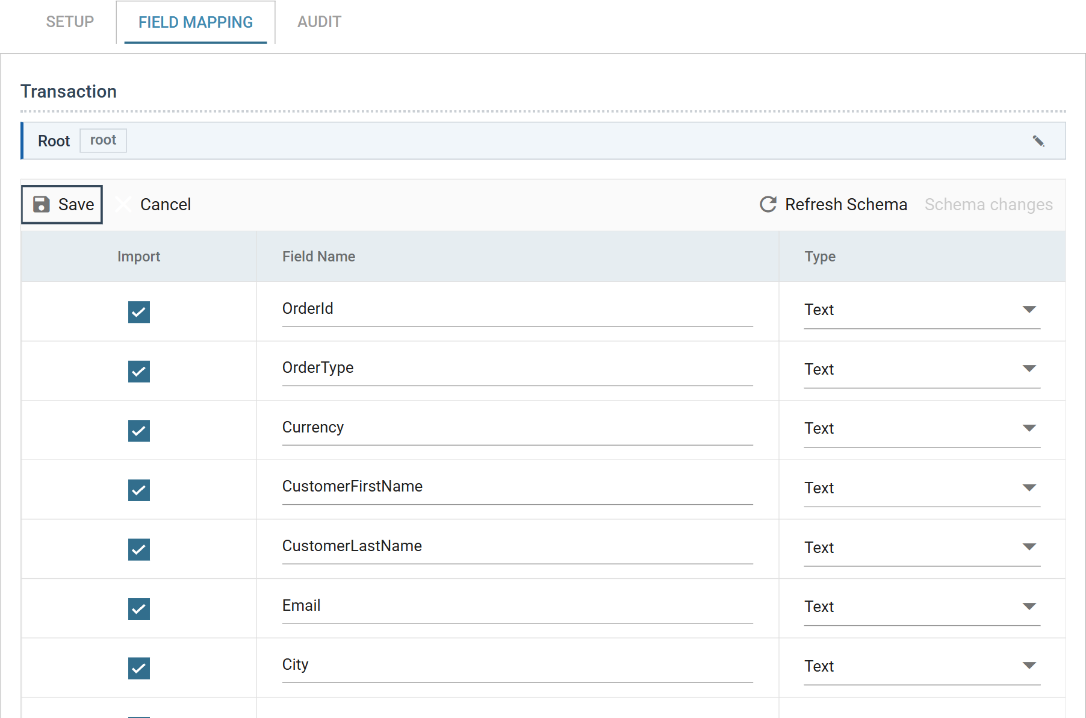
Task: Click the OrderType field name input
Action: click(518, 369)
